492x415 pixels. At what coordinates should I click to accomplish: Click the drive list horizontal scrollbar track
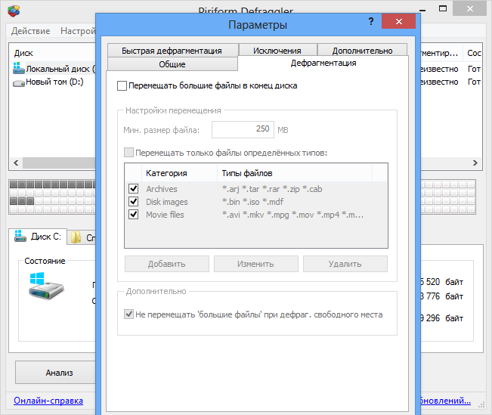[x=59, y=163]
